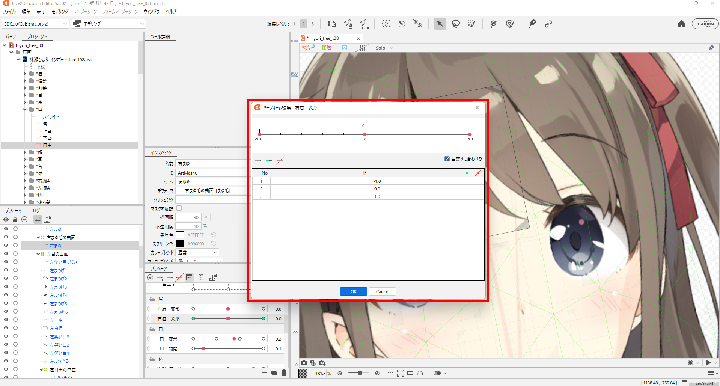Open カラーブレンド 通常 dropdown

click(x=197, y=252)
